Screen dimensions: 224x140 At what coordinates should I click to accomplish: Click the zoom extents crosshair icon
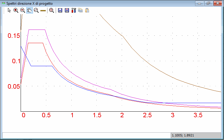click(52, 10)
